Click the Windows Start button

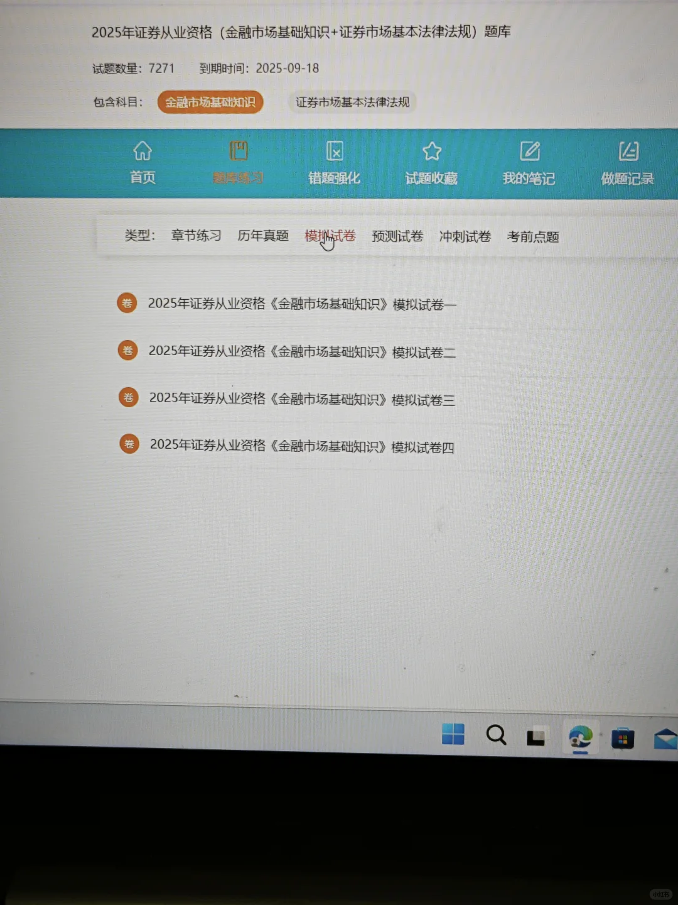(453, 735)
